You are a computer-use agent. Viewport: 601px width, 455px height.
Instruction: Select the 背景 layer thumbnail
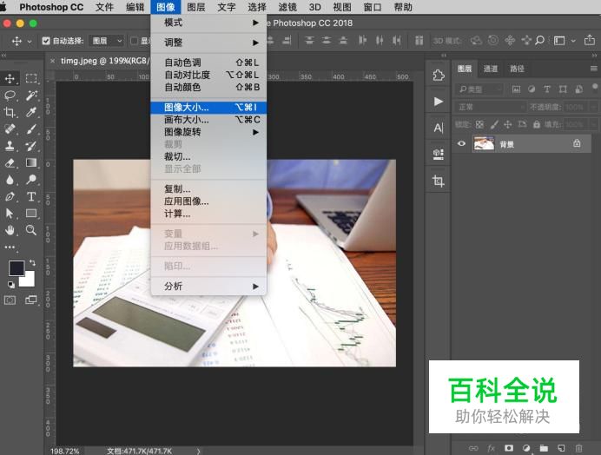click(x=484, y=144)
